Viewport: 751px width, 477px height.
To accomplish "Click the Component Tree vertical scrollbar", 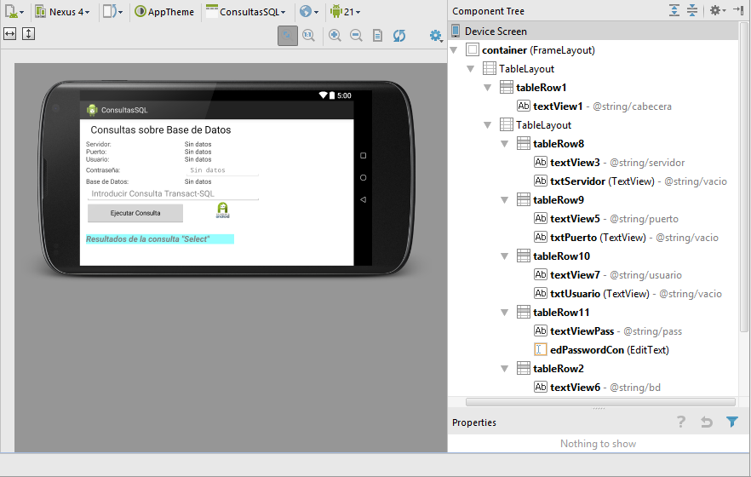I will (744, 176).
